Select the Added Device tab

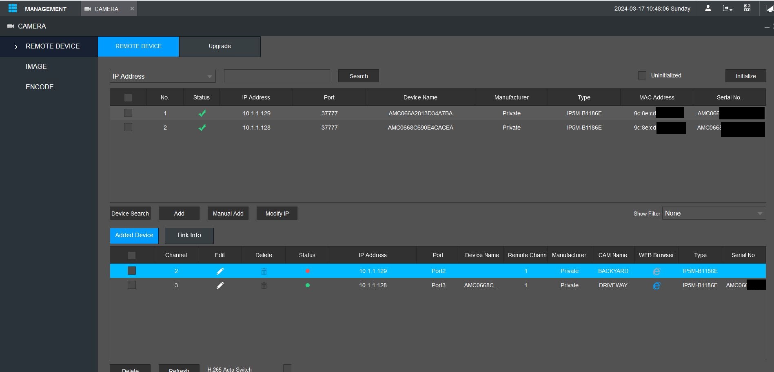[134, 236]
